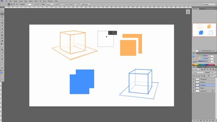The image size is (217, 122).
Task: Click the top color slider in Color panel
Action: [203, 56]
